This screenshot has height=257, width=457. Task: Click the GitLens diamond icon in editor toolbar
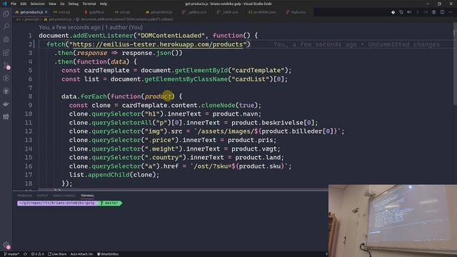393,12
